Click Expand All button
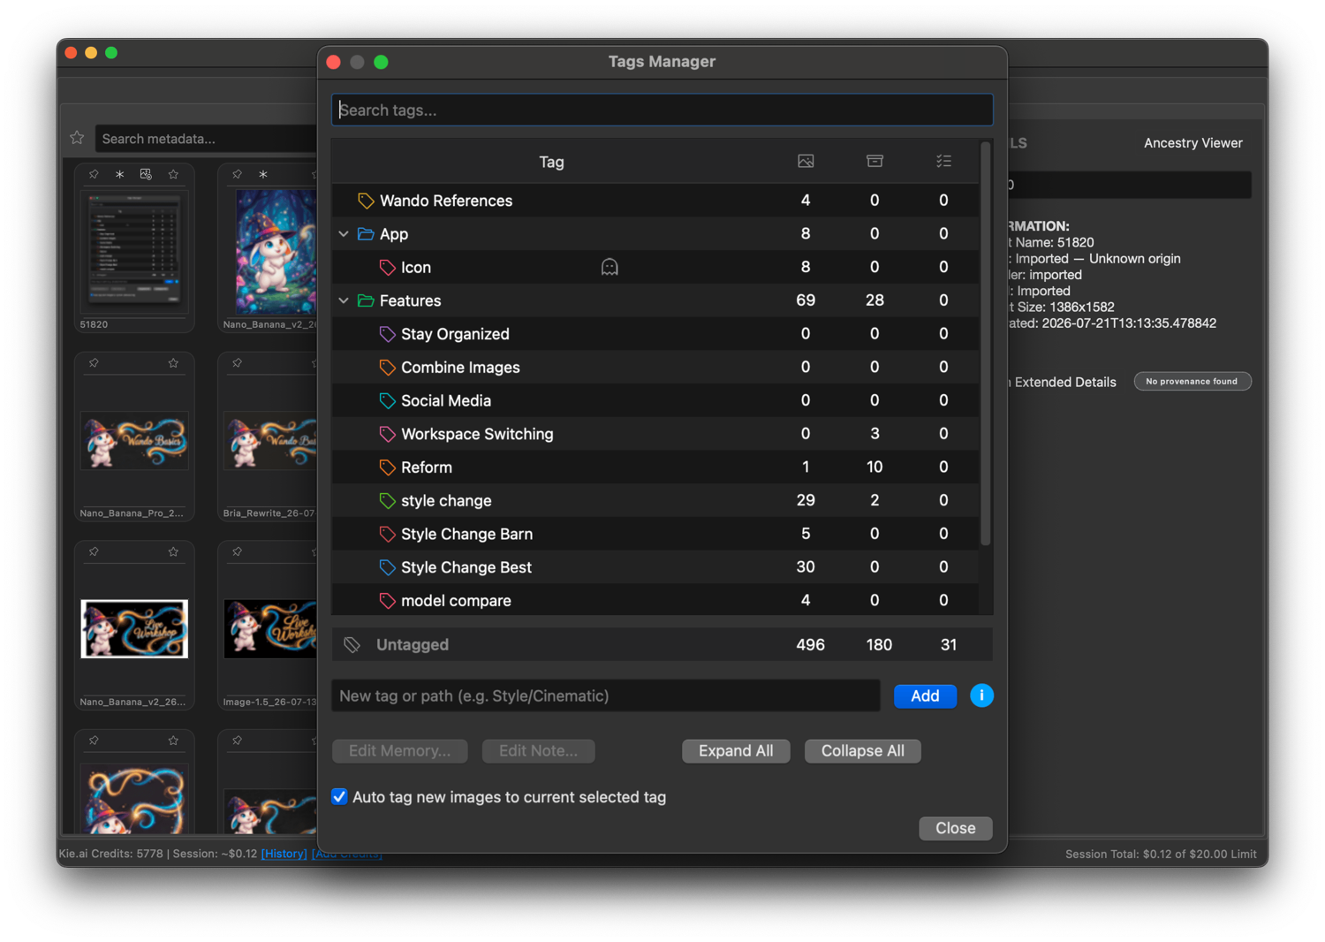This screenshot has height=942, width=1325. coord(736,750)
